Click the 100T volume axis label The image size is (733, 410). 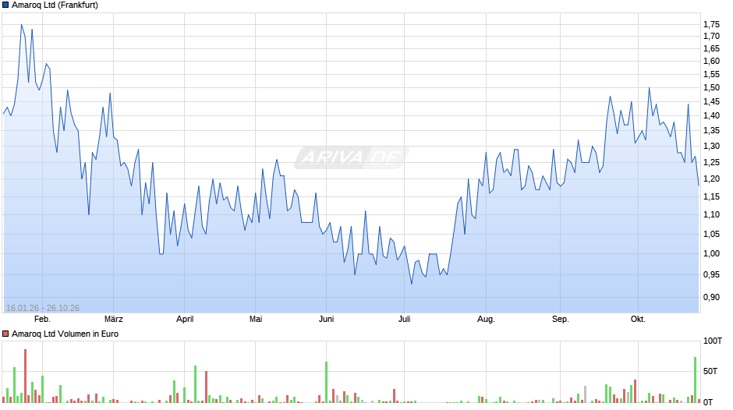713,341
